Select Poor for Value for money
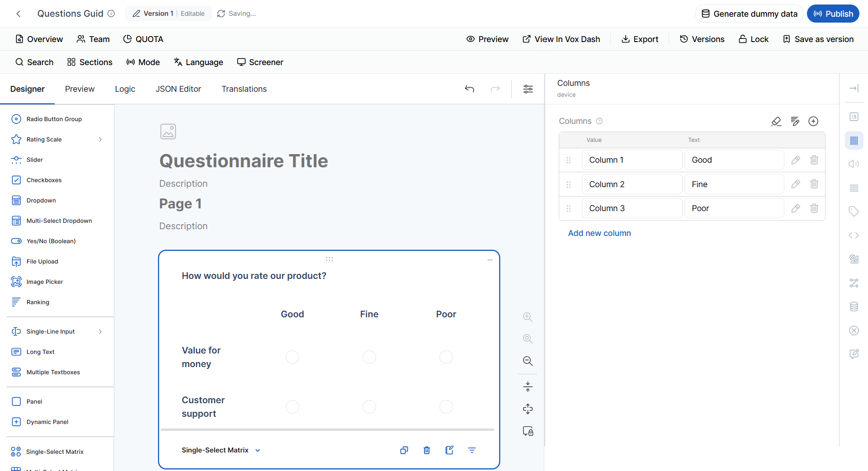 [446, 357]
